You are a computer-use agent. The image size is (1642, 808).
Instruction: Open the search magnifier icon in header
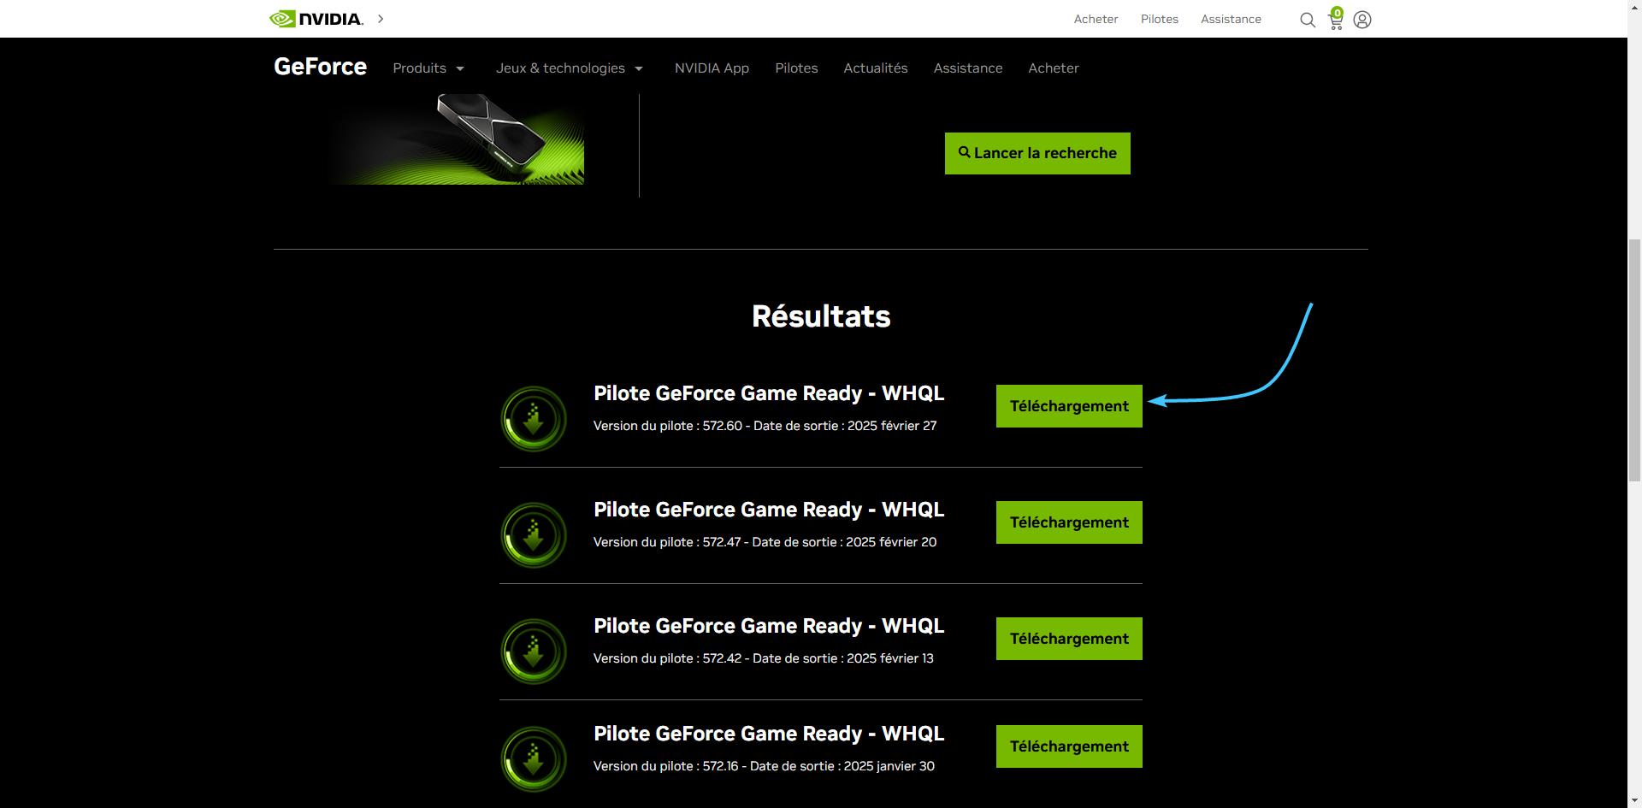(1308, 20)
